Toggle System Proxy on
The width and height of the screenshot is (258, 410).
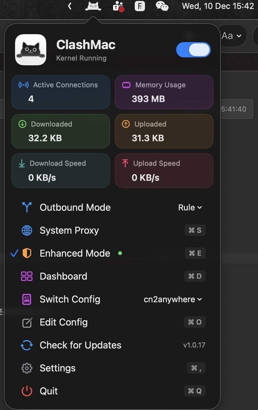point(69,231)
